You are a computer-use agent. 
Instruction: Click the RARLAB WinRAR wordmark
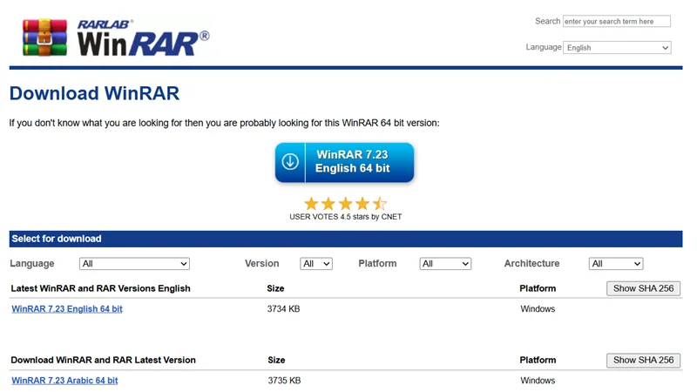pos(143,38)
